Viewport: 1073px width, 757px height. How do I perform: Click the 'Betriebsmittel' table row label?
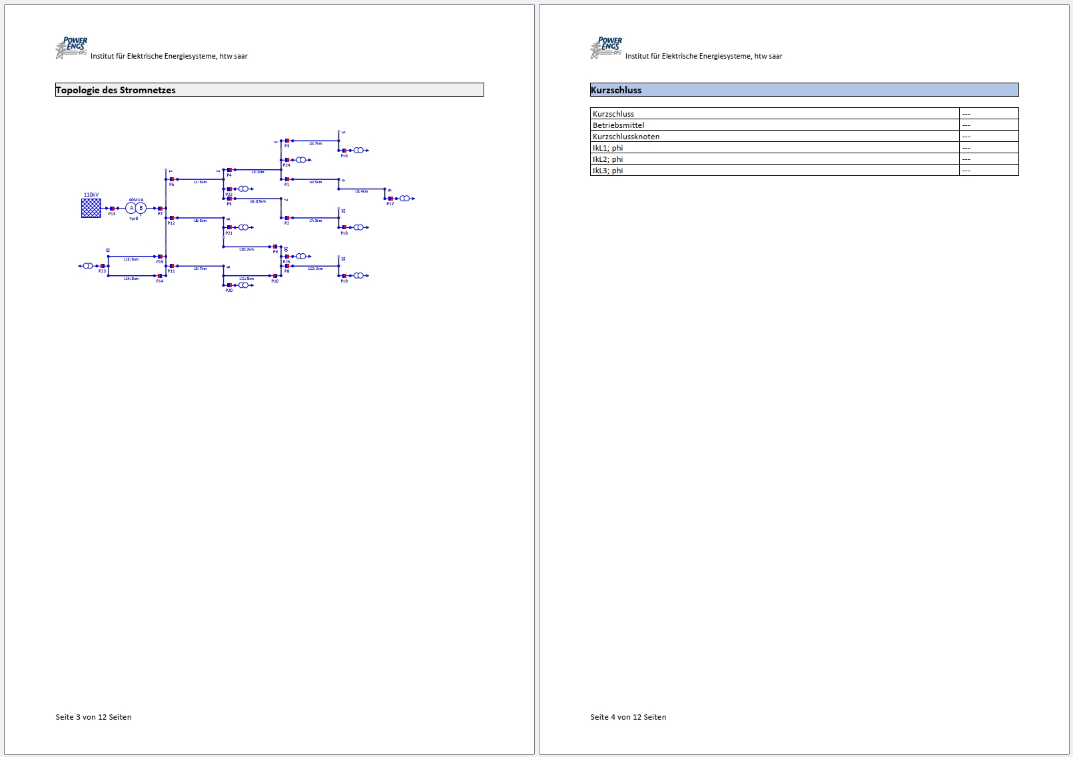tap(618, 125)
